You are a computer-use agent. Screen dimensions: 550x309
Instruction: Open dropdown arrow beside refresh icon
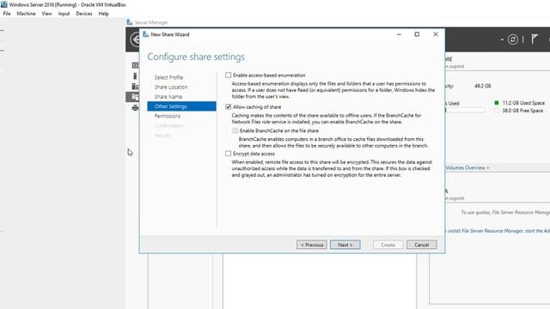tap(502, 40)
